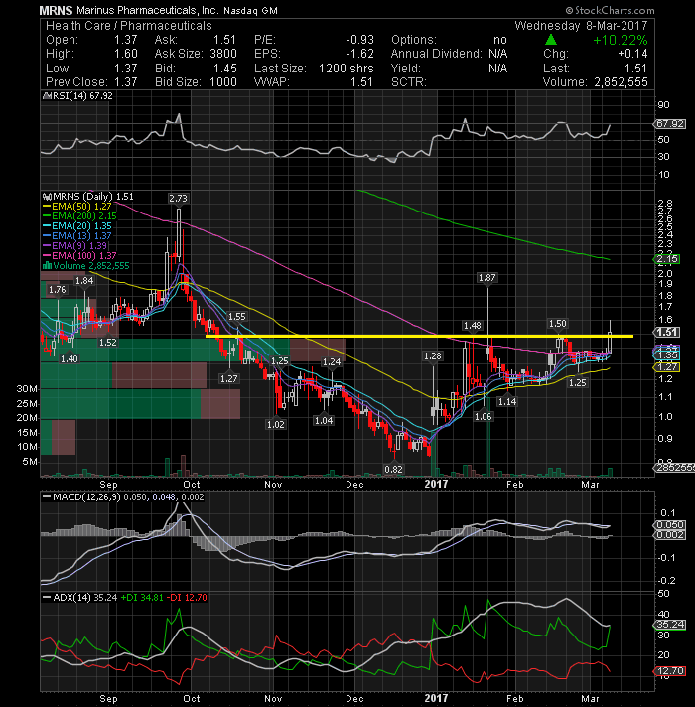Click the High 1.60 value
This screenshot has height=707, width=695.
125,54
